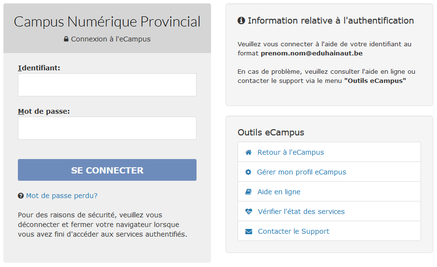Image resolution: width=437 pixels, height=267 pixels.
Task: Click the question mark icon near lost password
Action: click(21, 196)
